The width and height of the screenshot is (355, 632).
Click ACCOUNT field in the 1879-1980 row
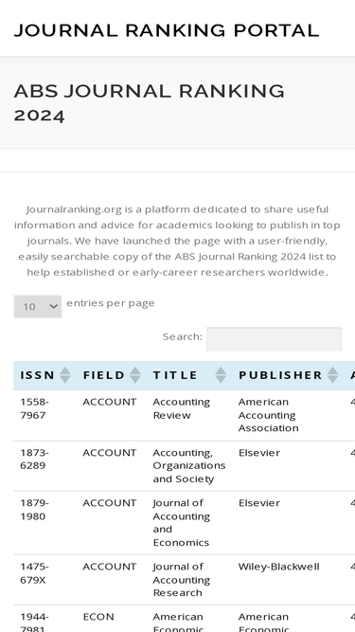tap(110, 503)
